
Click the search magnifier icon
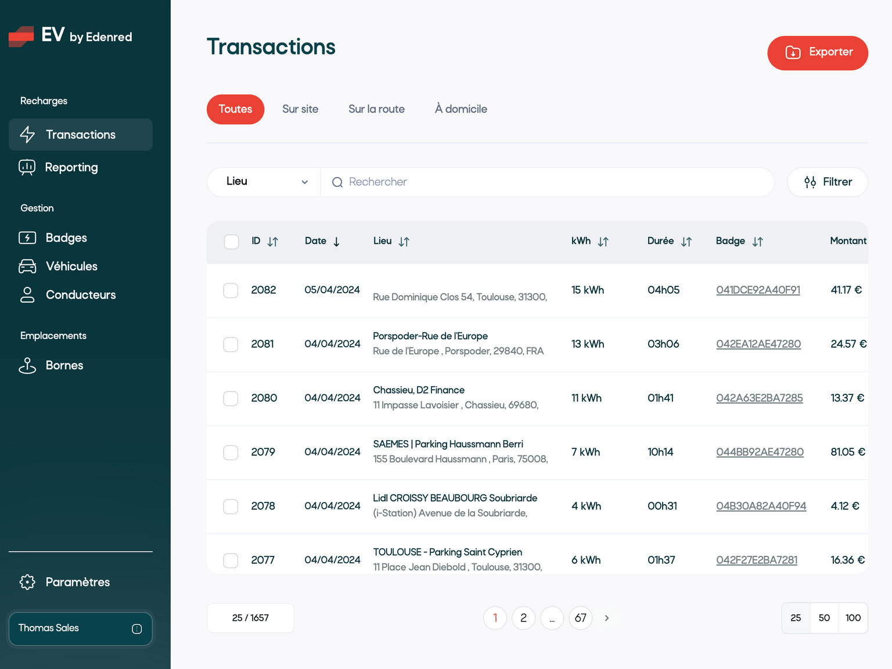337,182
